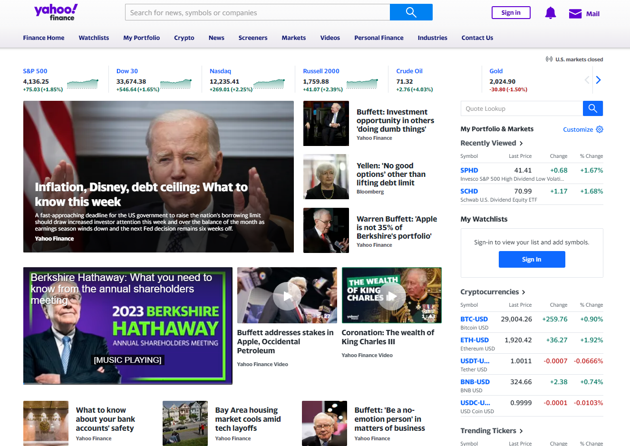This screenshot has height=446, width=630.
Task: Click the Quote Lookup search icon
Action: tap(593, 108)
